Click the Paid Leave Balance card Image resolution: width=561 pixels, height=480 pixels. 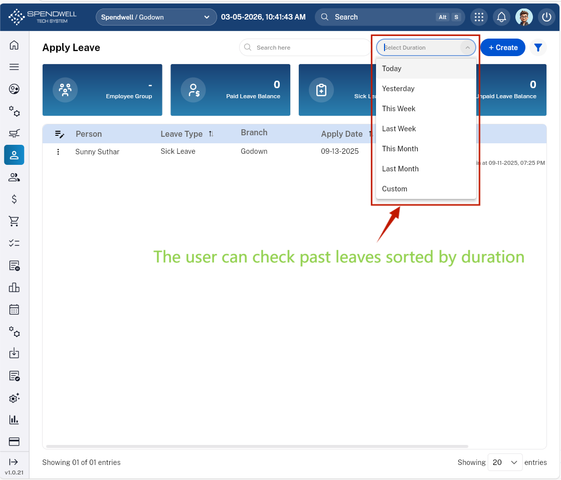pyautogui.click(x=231, y=90)
